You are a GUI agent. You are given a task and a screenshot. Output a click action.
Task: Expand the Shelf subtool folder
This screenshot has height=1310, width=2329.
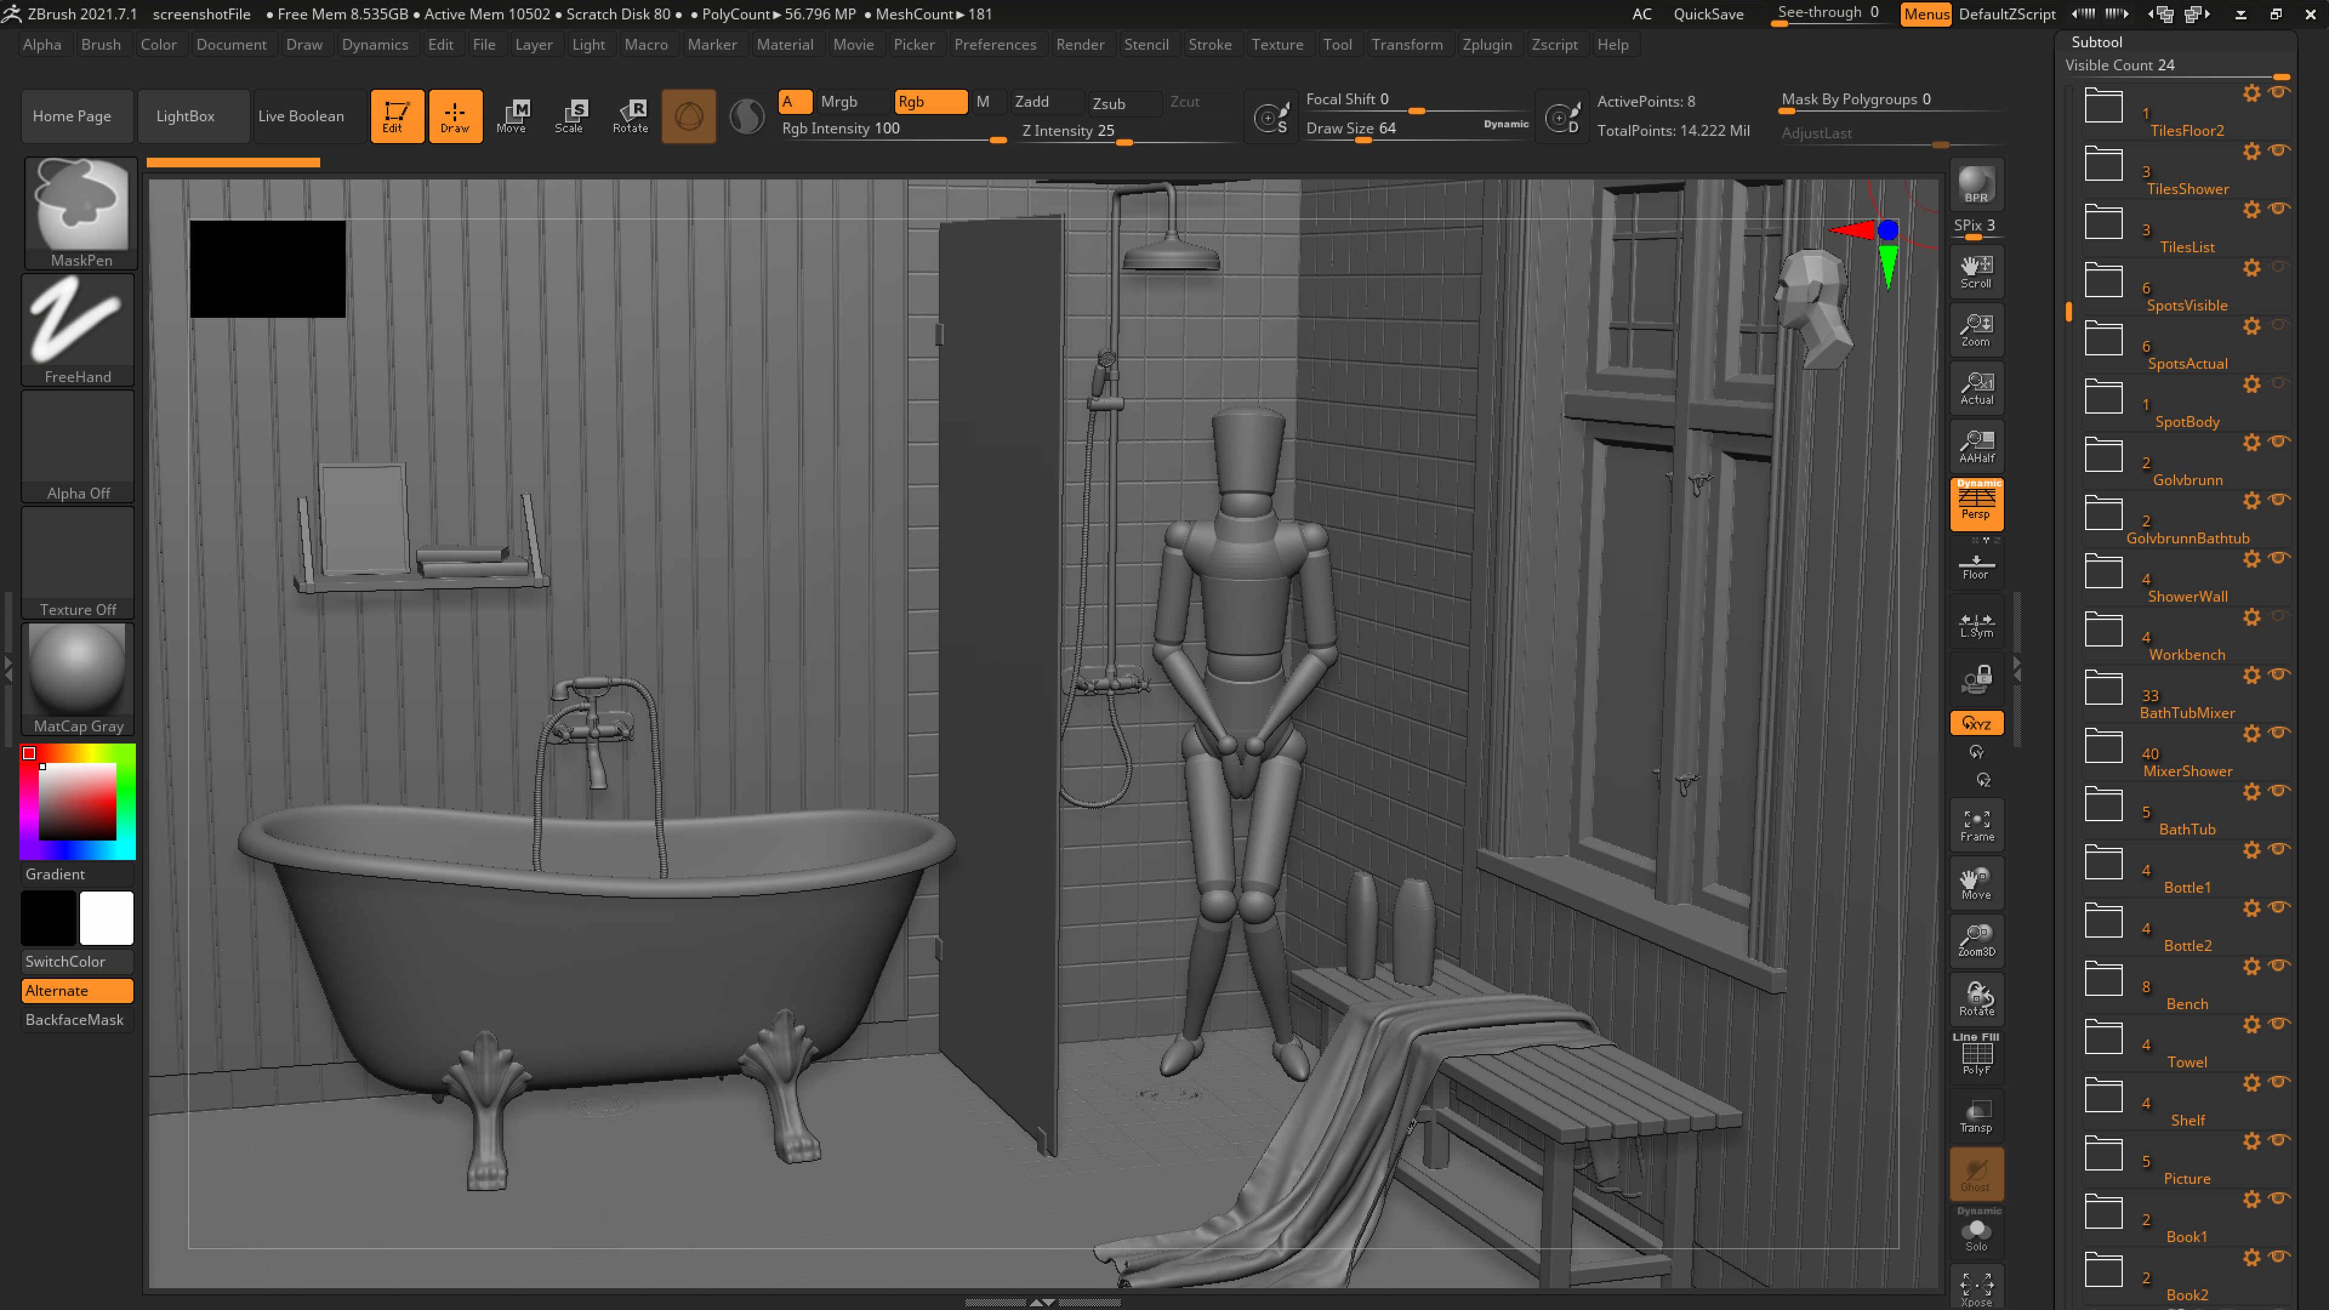(2103, 1095)
